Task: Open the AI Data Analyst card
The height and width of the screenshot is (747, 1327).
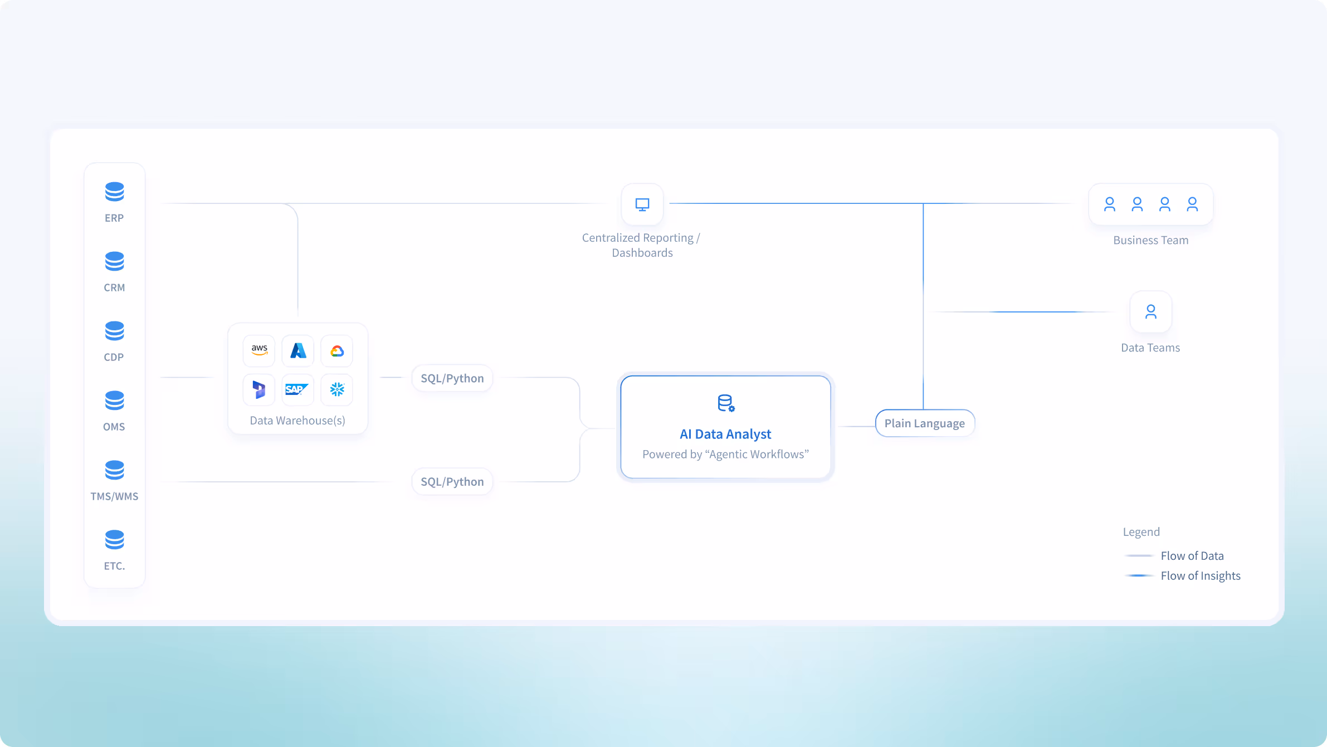Action: click(725, 427)
